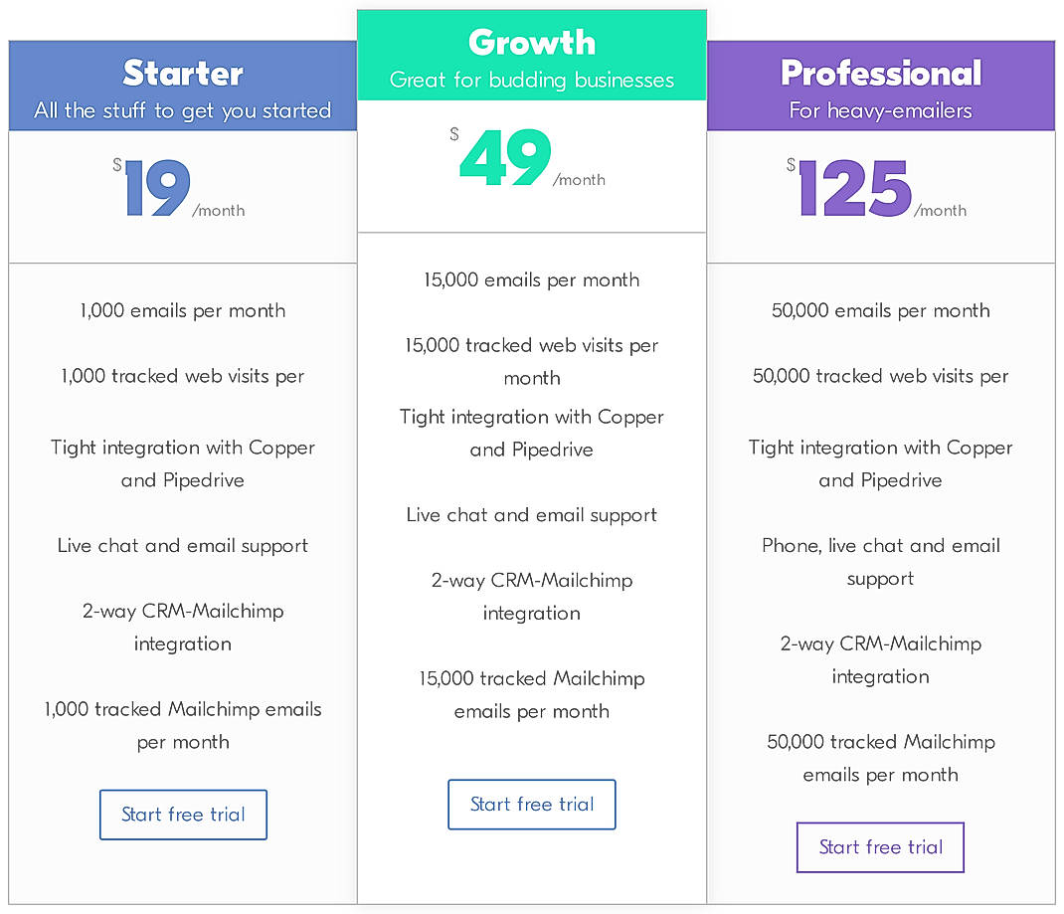Click the Professional plan header title
Screen dimensions: 1064x914
[x=881, y=73]
